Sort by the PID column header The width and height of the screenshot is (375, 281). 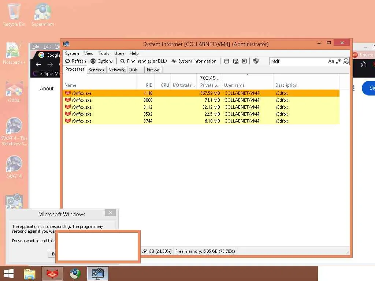(145, 85)
